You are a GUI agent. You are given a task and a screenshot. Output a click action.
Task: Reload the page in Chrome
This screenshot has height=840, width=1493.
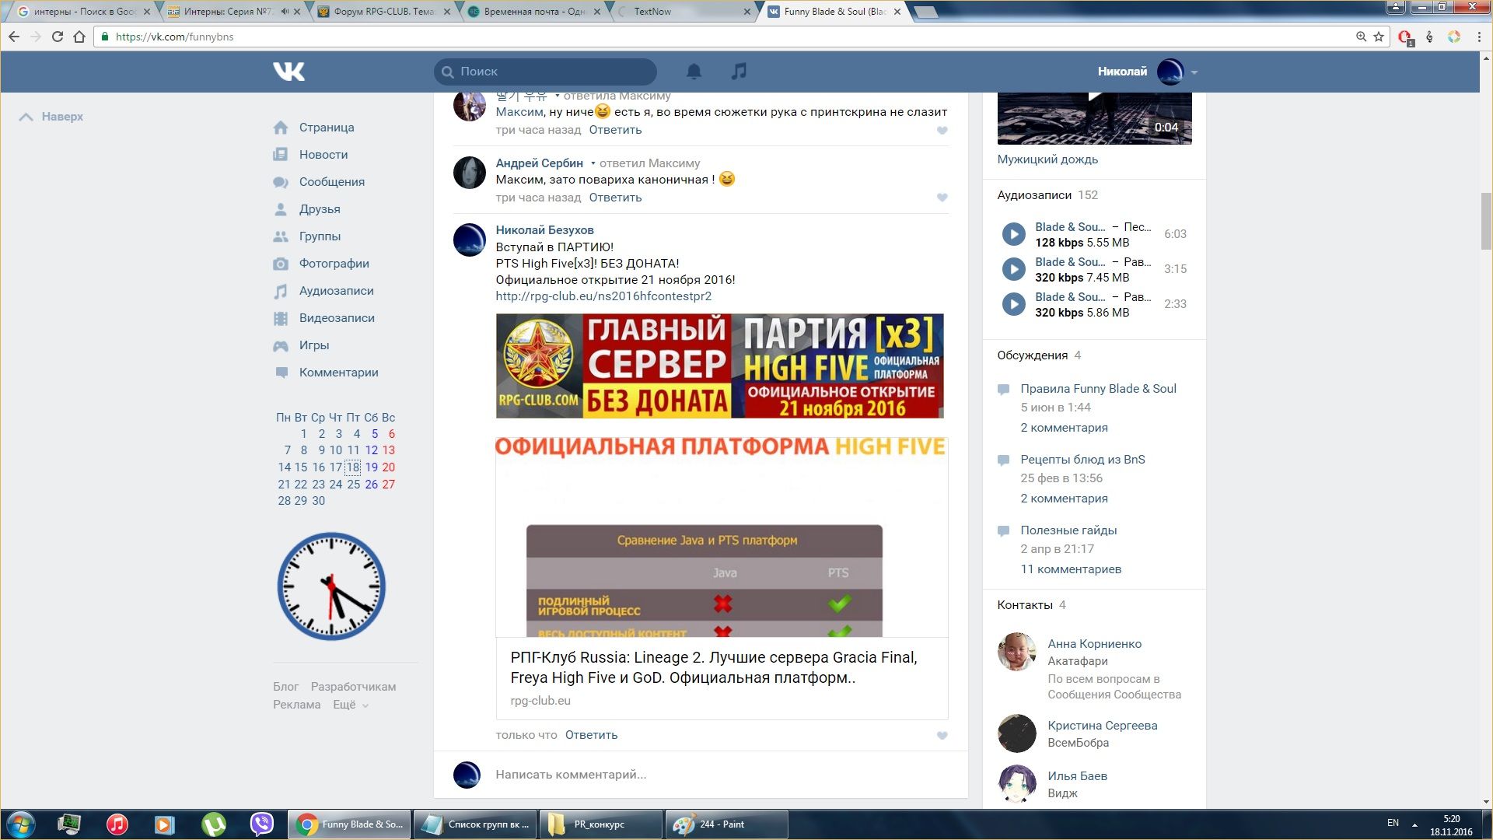click(57, 37)
